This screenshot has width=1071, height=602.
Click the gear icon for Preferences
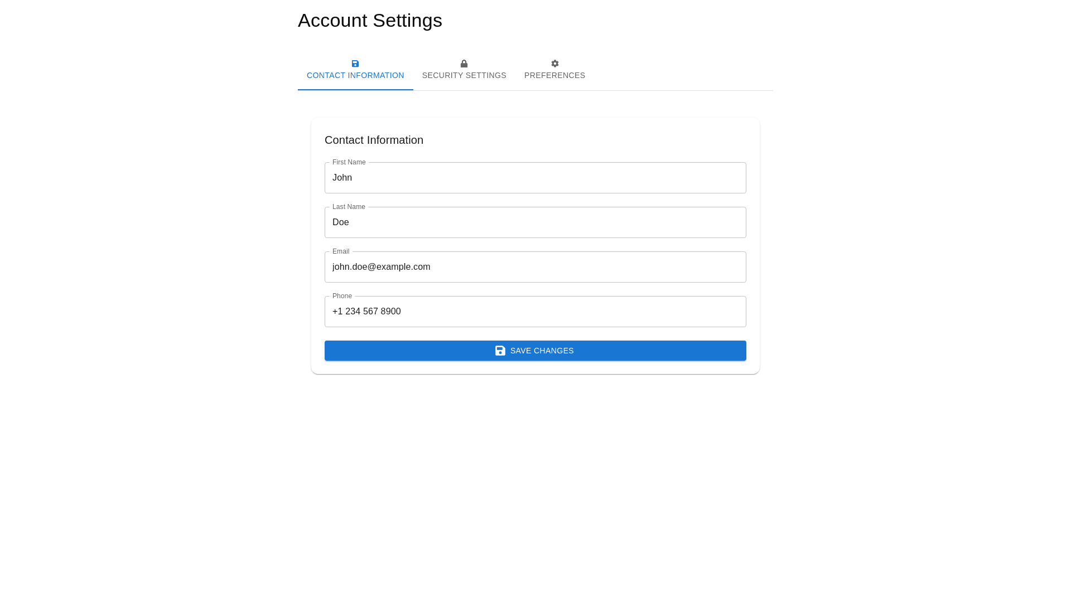pos(555,64)
